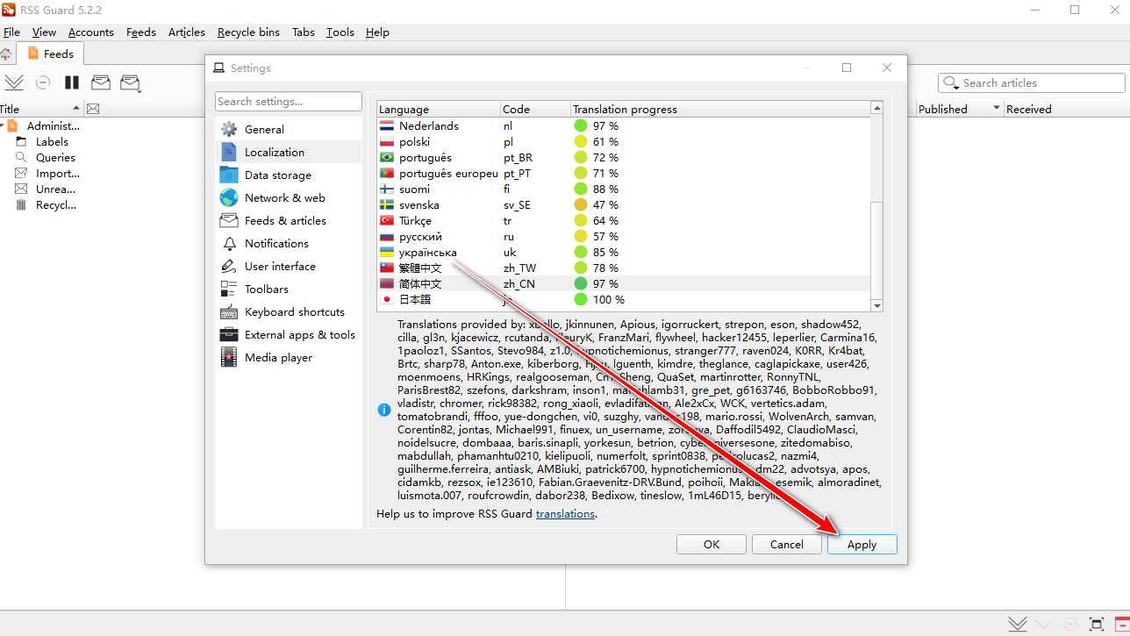Select suomi language row
The image size is (1130, 636).
[x=624, y=189]
